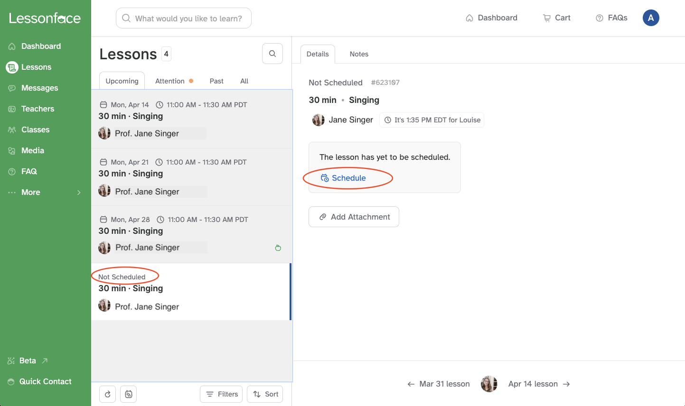Open Media in the sidebar
Image resolution: width=685 pixels, height=406 pixels.
pos(32,150)
